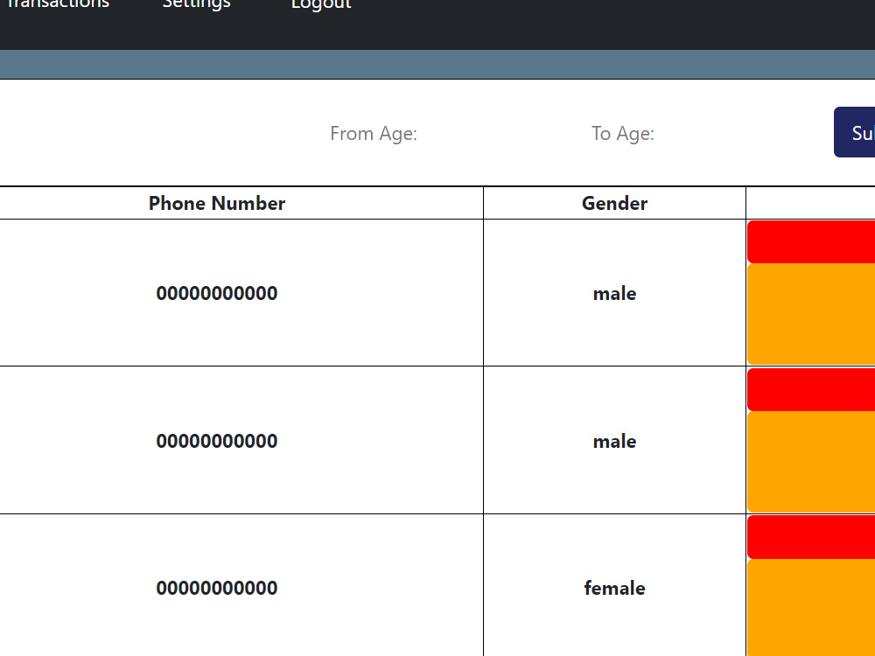Click the second row's male gender cell
Image resolution: width=875 pixels, height=656 pixels.
614,441
